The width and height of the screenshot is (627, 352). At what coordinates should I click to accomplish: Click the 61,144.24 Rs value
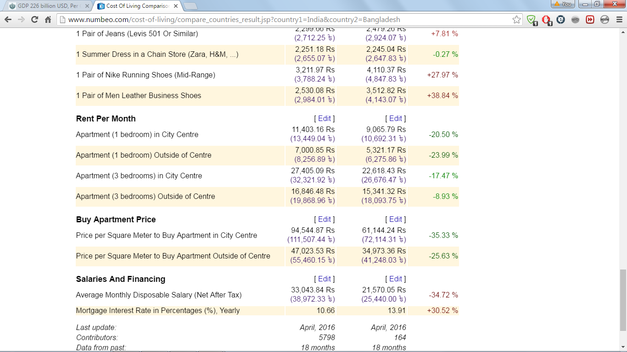[384, 231]
